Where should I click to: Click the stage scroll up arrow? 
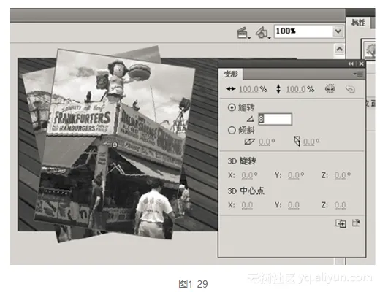pos(339,50)
